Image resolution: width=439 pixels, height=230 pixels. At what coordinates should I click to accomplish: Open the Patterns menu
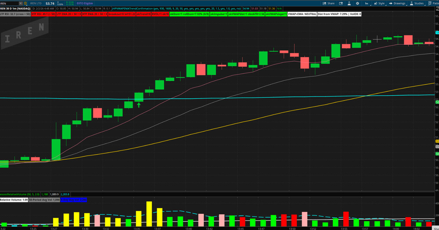click(x=434, y=4)
